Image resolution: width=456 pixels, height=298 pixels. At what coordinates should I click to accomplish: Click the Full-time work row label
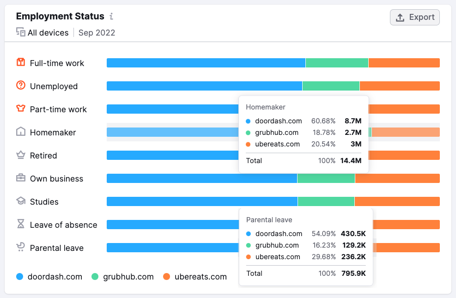pyautogui.click(x=57, y=63)
